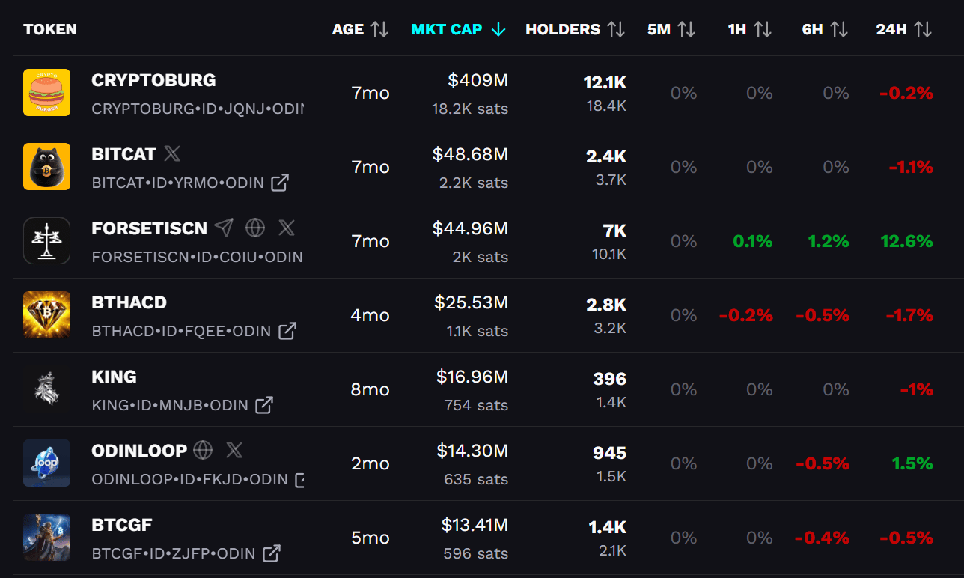964x578 pixels.
Task: Sort by 5M price change
Action: (671, 29)
